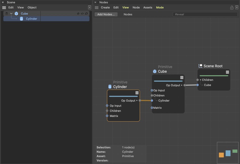Open the Nodes panel View menu
Viewport: 240px width, 164px height.
[x=125, y=7]
